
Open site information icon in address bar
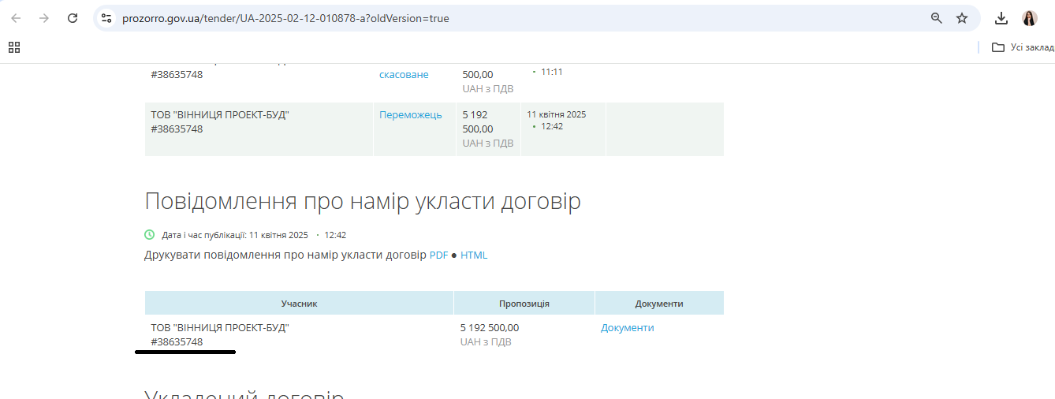click(x=106, y=18)
